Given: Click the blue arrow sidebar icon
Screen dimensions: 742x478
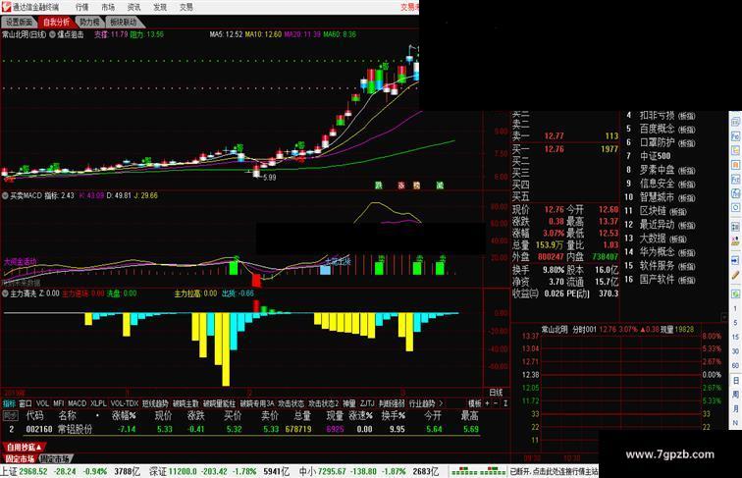Looking at the screenshot, I should click(x=736, y=261).
